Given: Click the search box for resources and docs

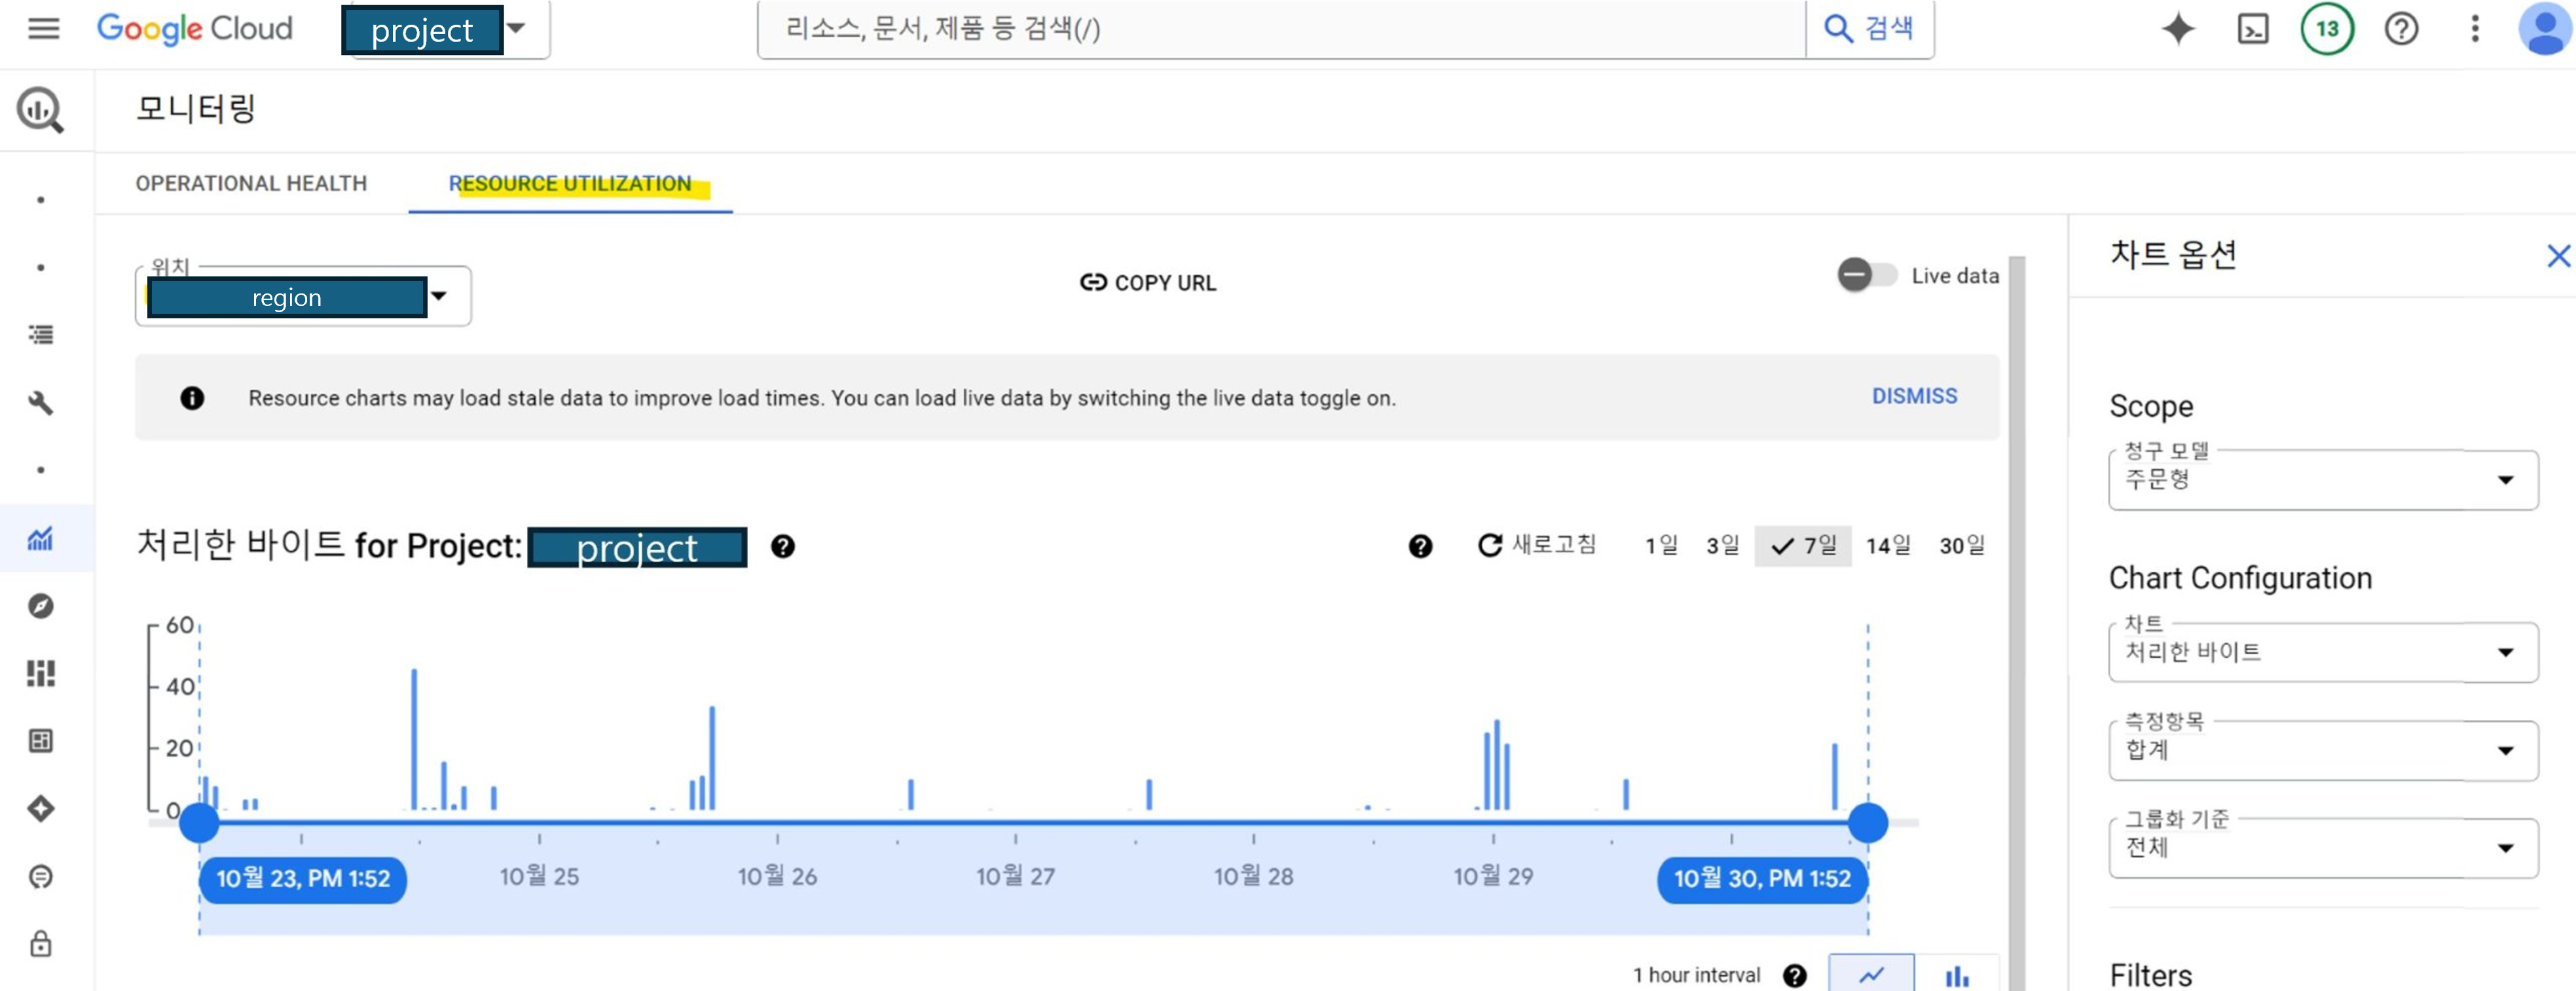Looking at the screenshot, I should pyautogui.click(x=1281, y=29).
